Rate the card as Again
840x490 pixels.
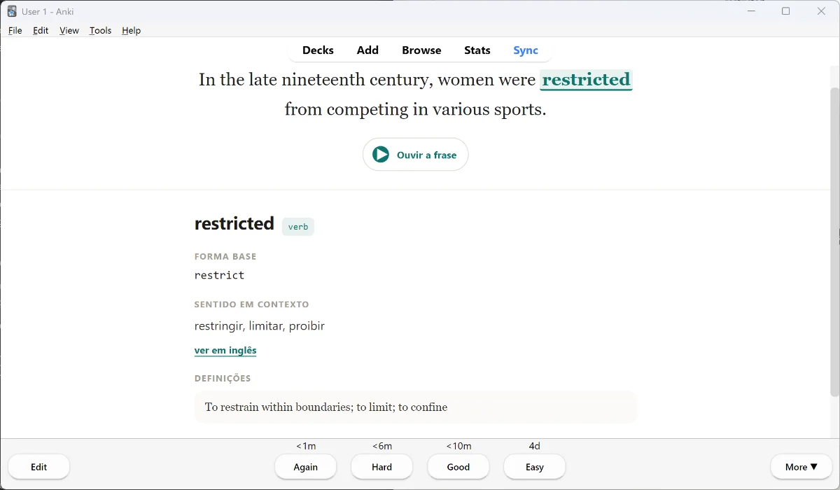306,467
